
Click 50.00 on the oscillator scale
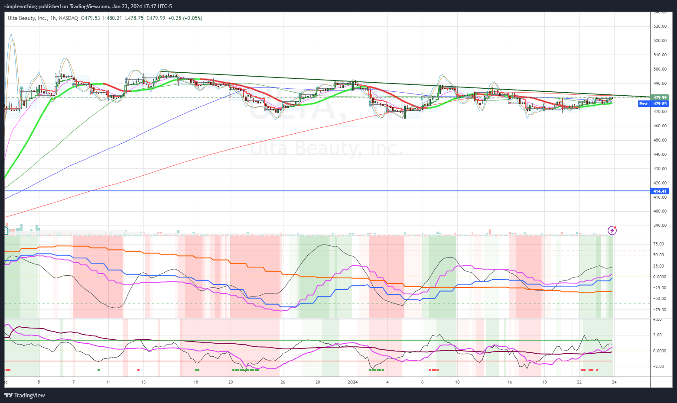click(x=659, y=255)
